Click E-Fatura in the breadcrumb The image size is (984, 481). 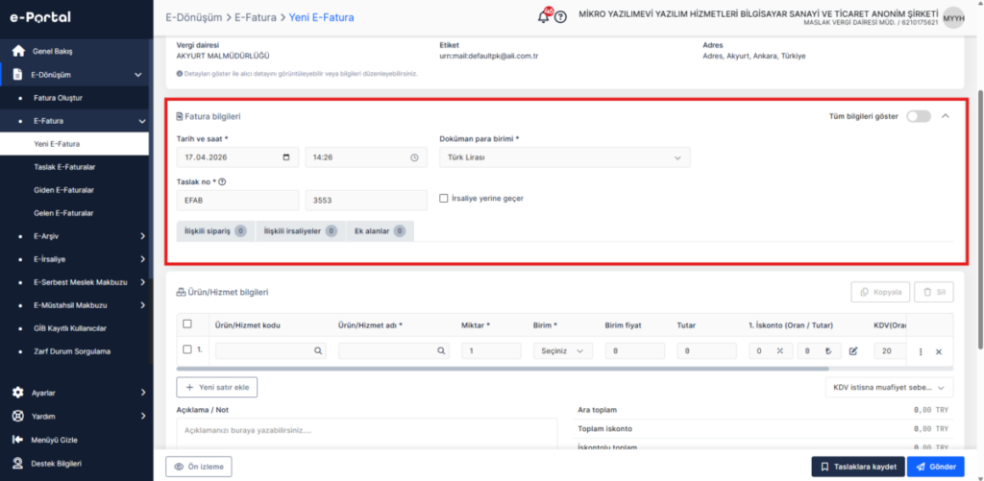(x=256, y=17)
